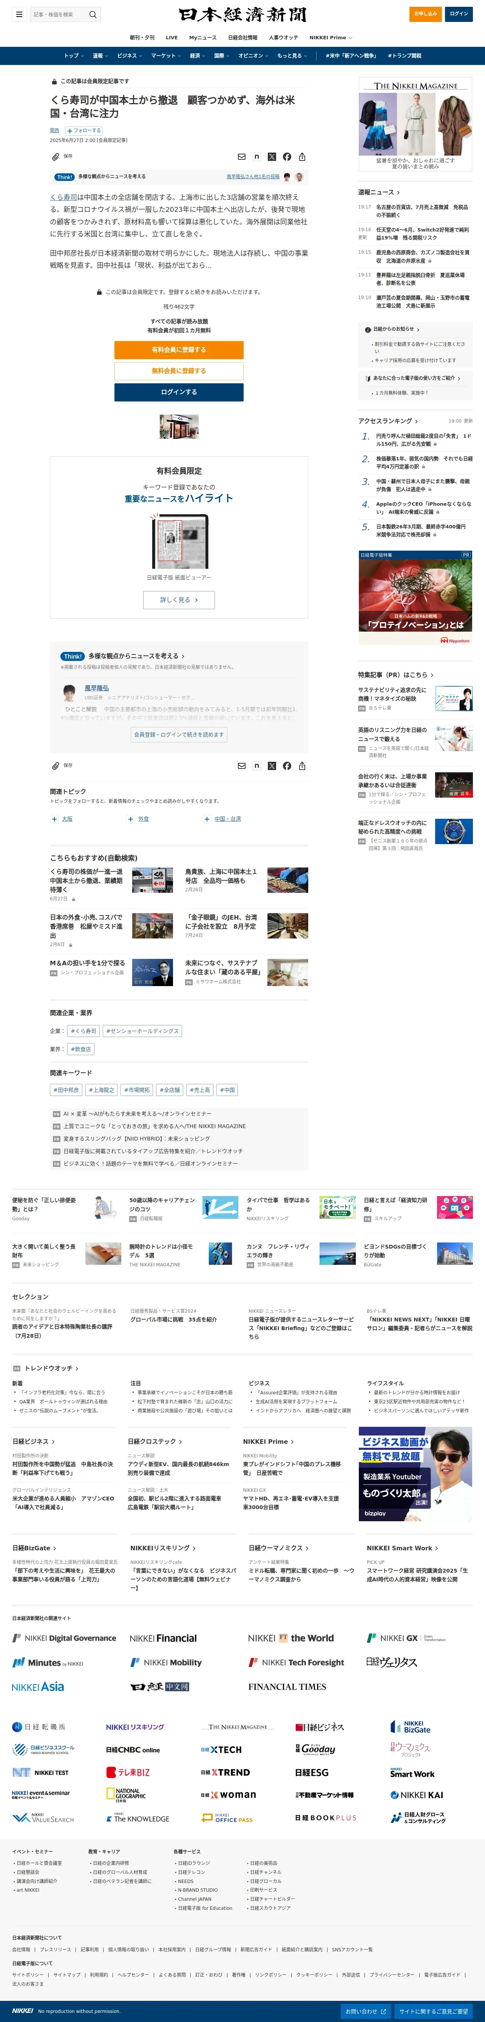485x2022 pixels.
Task: Open the NIKKEI Asia logo link
Action: tap(38, 1686)
